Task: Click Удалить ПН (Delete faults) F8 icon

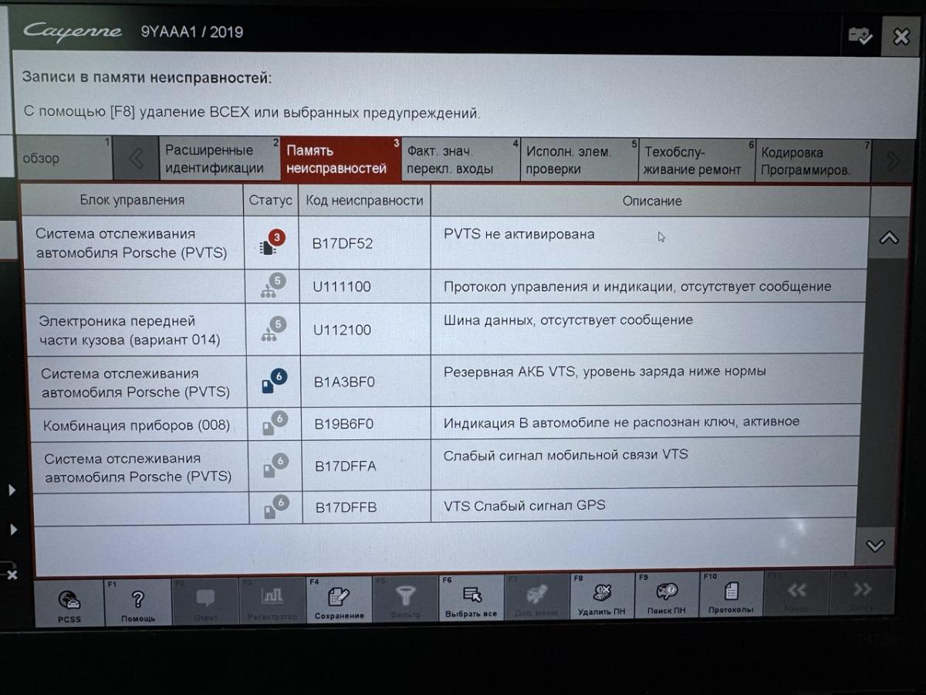Action: 602,598
